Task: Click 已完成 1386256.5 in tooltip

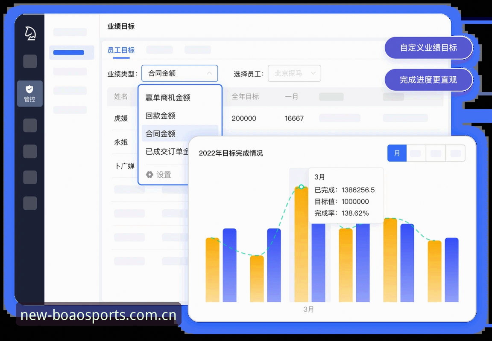Action: tap(345, 190)
